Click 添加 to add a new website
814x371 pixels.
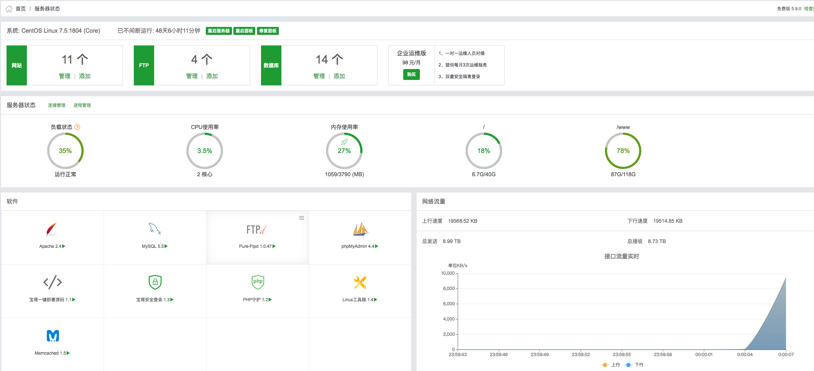tap(85, 76)
